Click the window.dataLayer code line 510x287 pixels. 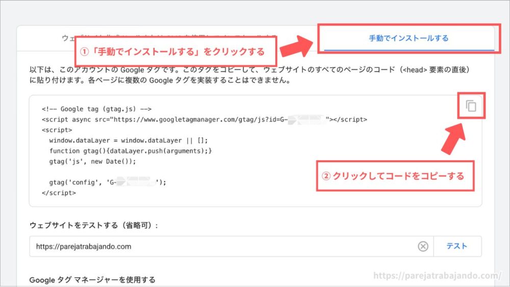[x=128, y=140]
